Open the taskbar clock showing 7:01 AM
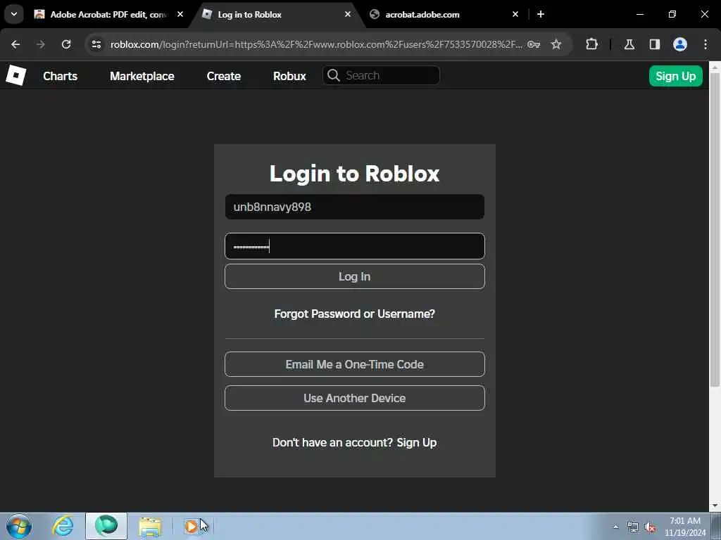Screen dimensions: 721x540 (x=685, y=526)
